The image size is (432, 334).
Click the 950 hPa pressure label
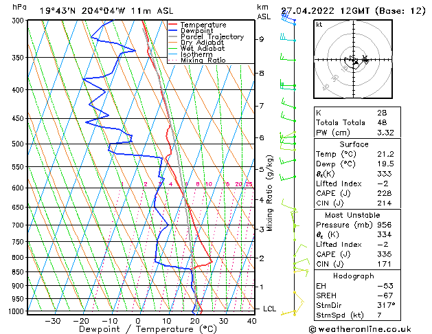pyautogui.click(x=19, y=299)
